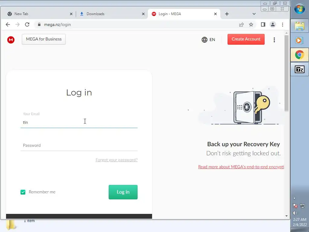
Task: Click the Log in heading text
Action: pyautogui.click(x=79, y=92)
